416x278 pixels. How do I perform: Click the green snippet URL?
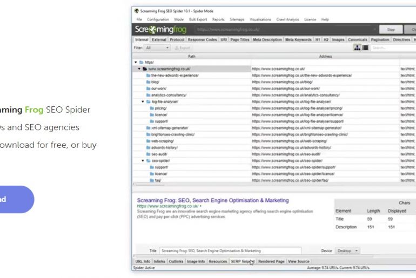(167, 206)
